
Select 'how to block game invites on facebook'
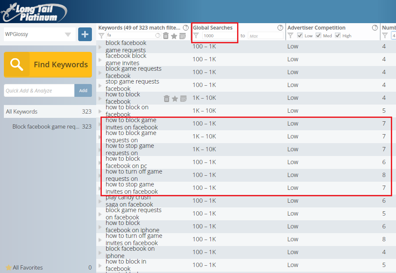coord(131,123)
